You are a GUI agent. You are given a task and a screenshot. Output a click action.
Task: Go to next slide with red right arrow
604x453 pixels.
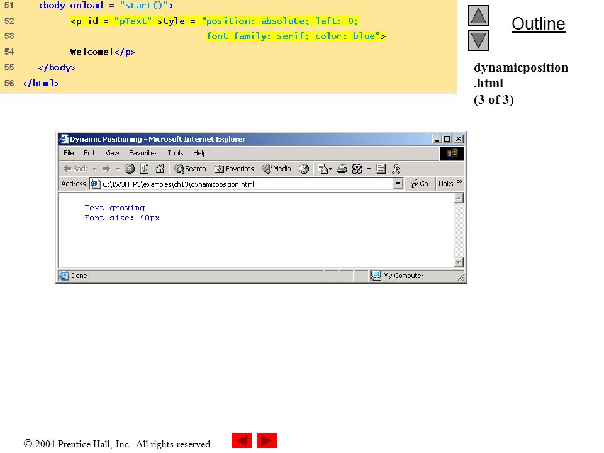(x=267, y=440)
